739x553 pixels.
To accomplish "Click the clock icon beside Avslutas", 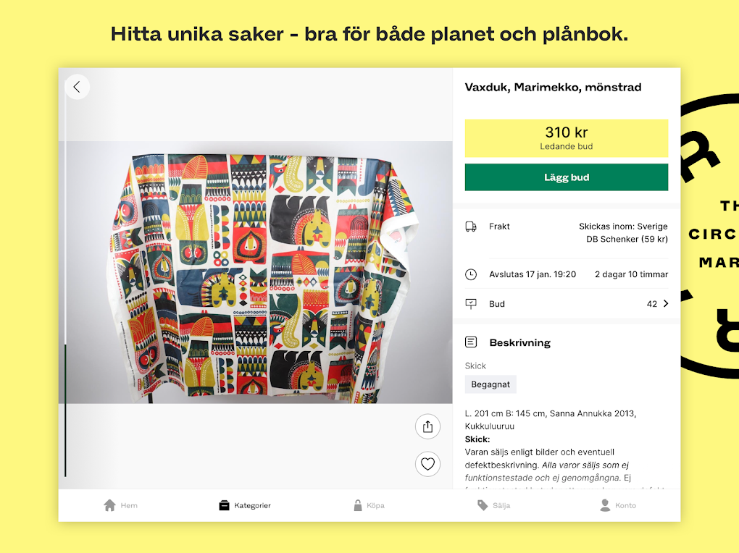I will [471, 274].
